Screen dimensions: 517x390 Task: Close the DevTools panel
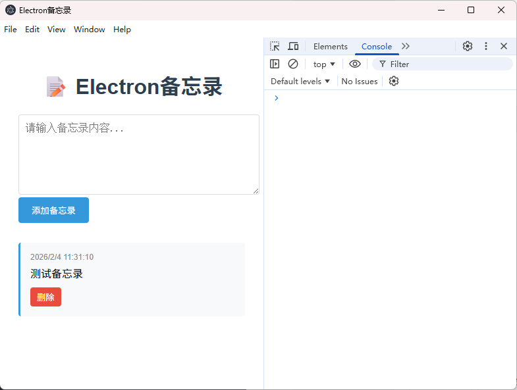(503, 46)
